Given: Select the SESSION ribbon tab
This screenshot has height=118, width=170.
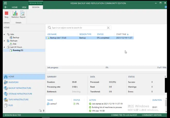Looking at the screenshot, I should click(x=36, y=7).
